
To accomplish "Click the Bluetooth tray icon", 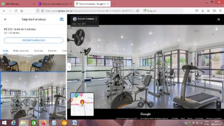I will (x=182, y=123).
